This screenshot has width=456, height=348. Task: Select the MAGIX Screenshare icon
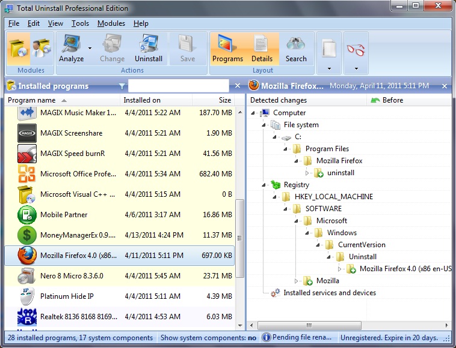pos(26,133)
